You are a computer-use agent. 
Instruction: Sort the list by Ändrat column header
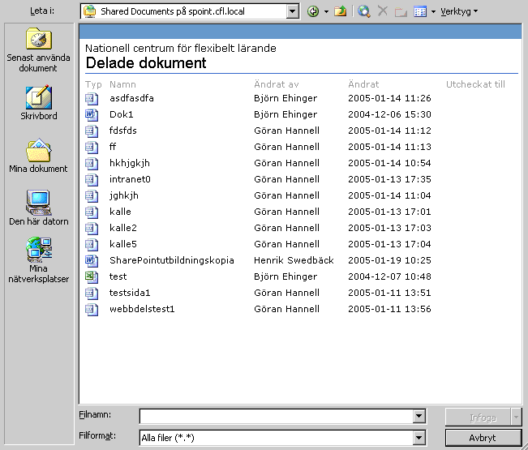pos(363,84)
